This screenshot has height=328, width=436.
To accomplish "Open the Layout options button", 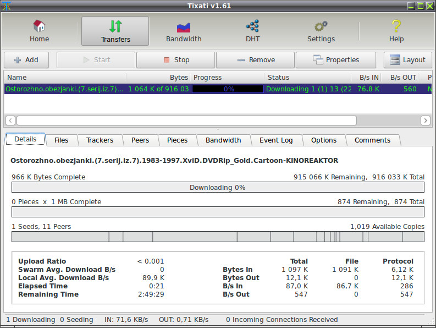I will coord(407,60).
